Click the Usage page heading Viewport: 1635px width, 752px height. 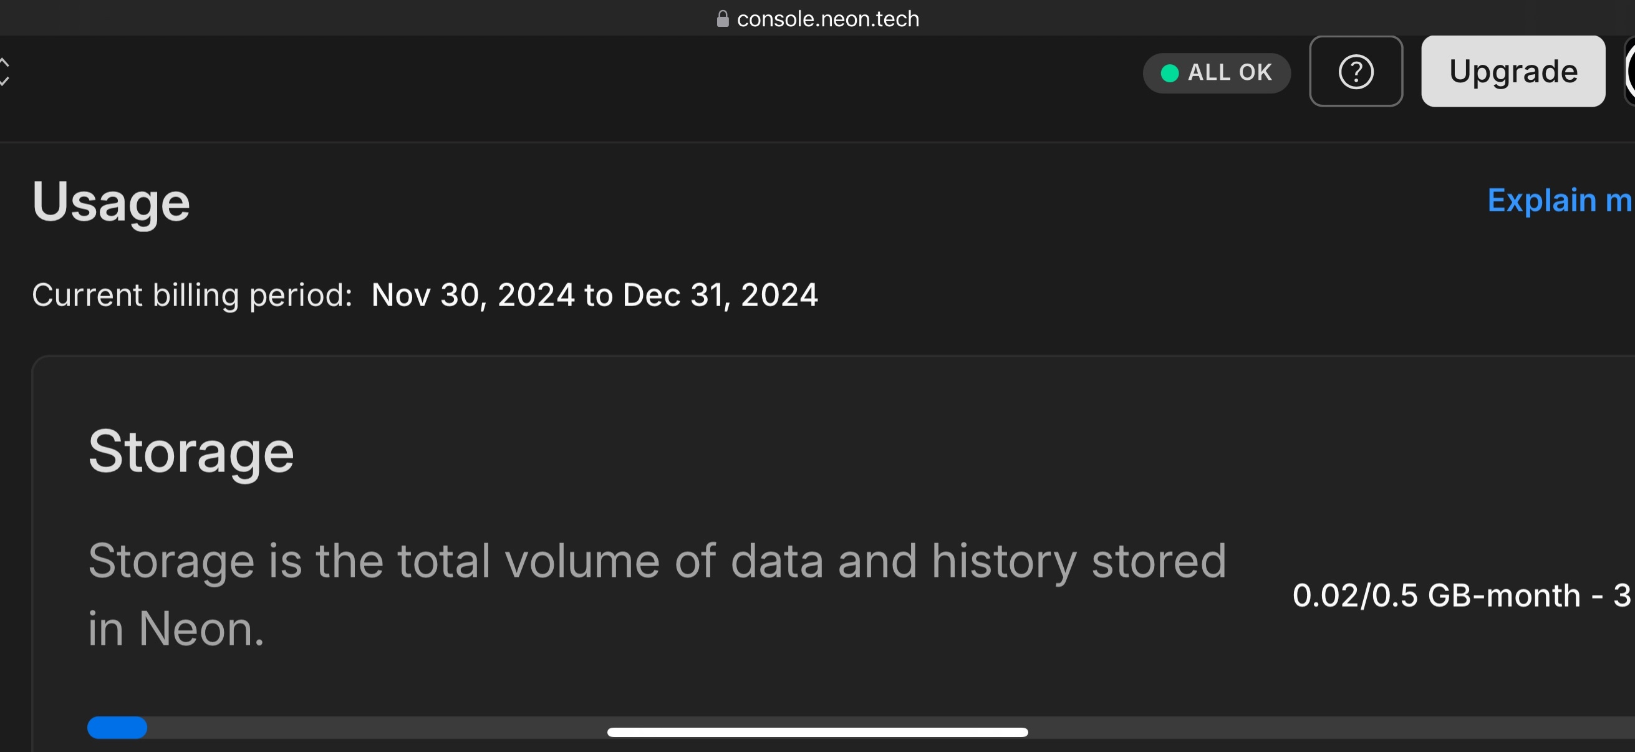pyautogui.click(x=111, y=202)
